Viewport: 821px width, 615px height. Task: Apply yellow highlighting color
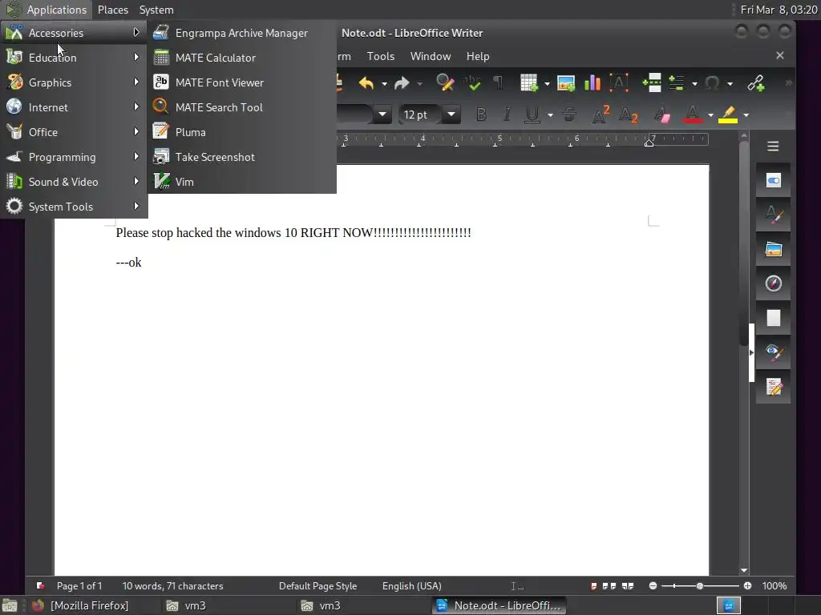pos(728,115)
